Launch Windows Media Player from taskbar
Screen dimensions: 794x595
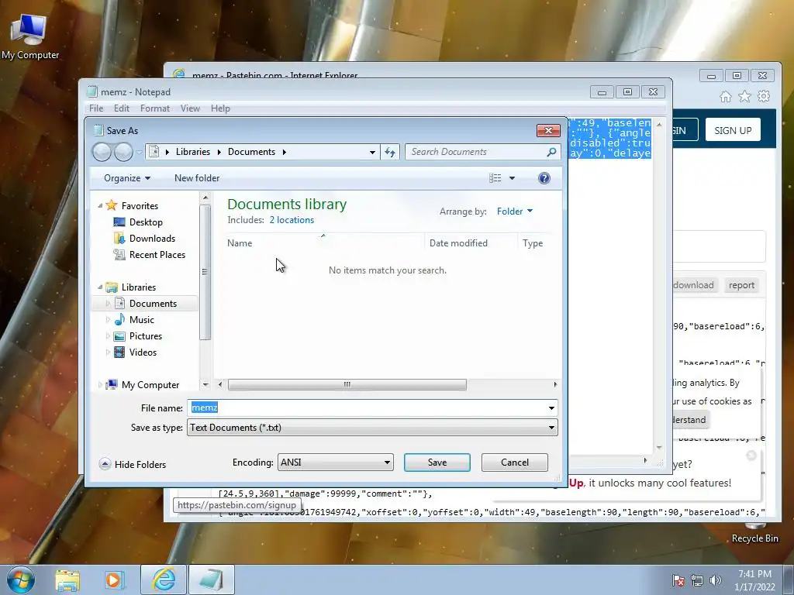(115, 580)
